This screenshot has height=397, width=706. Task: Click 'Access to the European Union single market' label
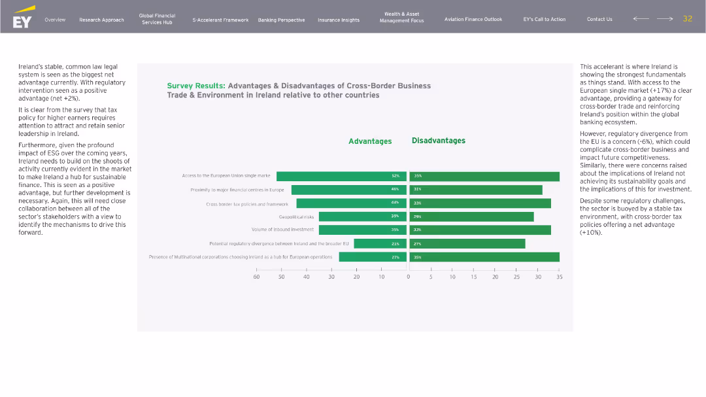click(x=226, y=176)
